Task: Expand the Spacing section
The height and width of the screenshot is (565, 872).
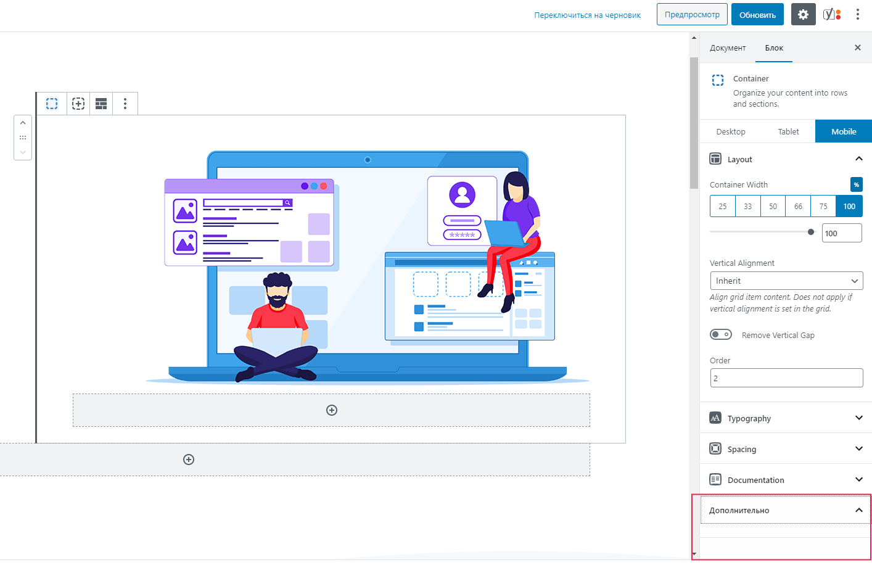Action: (786, 449)
